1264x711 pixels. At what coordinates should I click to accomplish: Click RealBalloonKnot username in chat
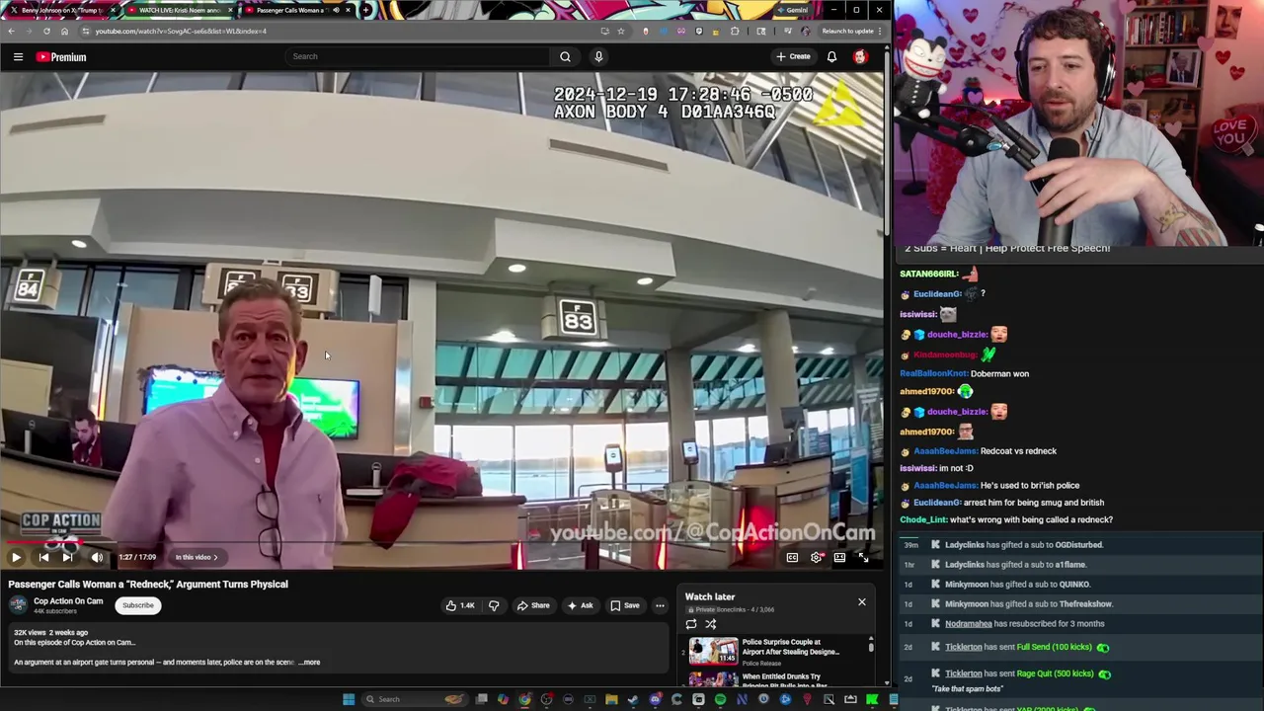pyautogui.click(x=933, y=374)
